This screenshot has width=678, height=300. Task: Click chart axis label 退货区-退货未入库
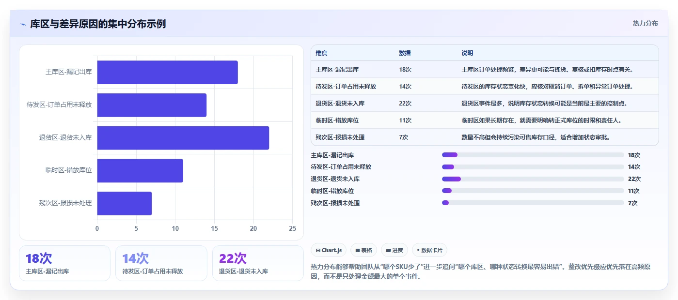tap(65, 138)
